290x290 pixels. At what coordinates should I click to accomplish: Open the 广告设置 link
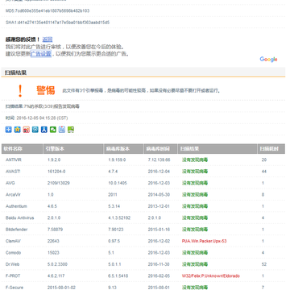point(41,54)
